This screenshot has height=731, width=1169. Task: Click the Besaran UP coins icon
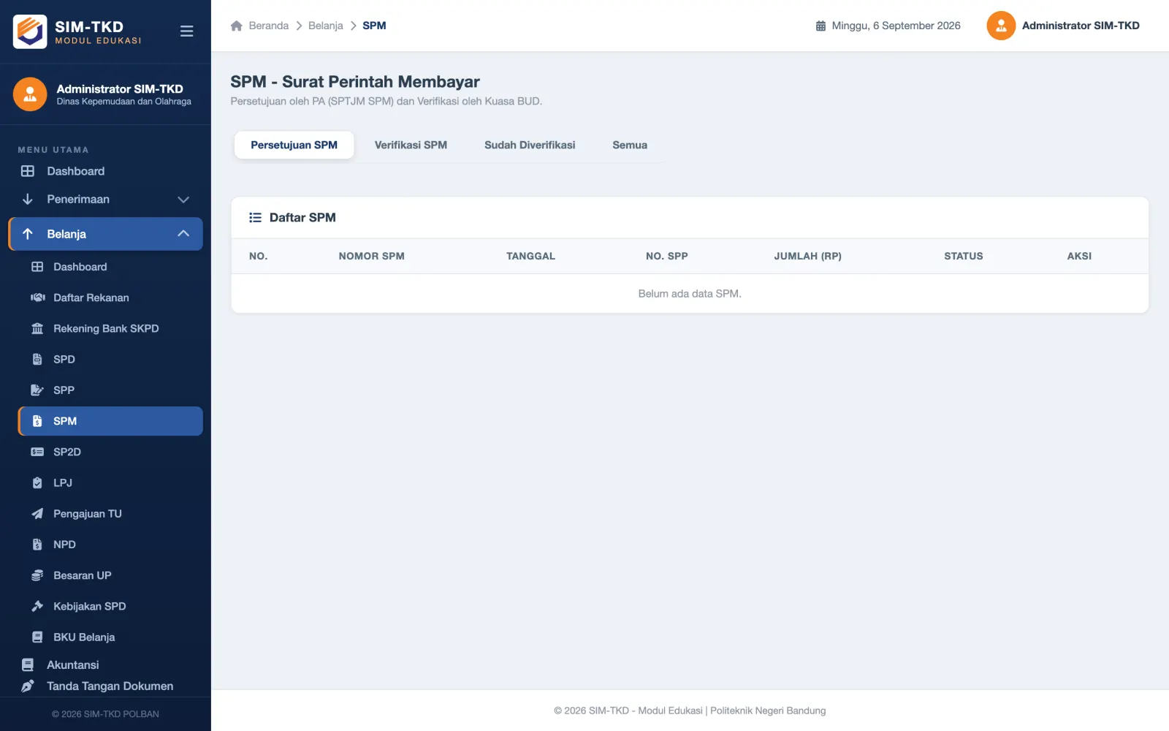37,575
